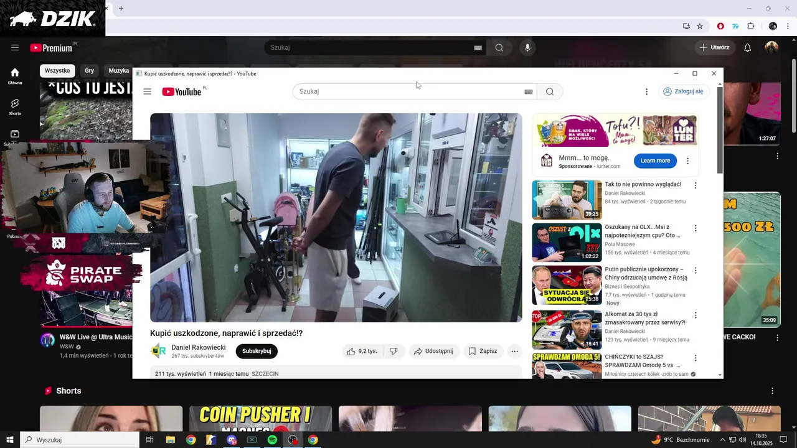Click Udostępnij share button
The image size is (797, 448).
434,351
